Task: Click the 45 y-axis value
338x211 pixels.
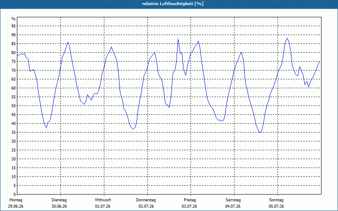Action: 14,115
